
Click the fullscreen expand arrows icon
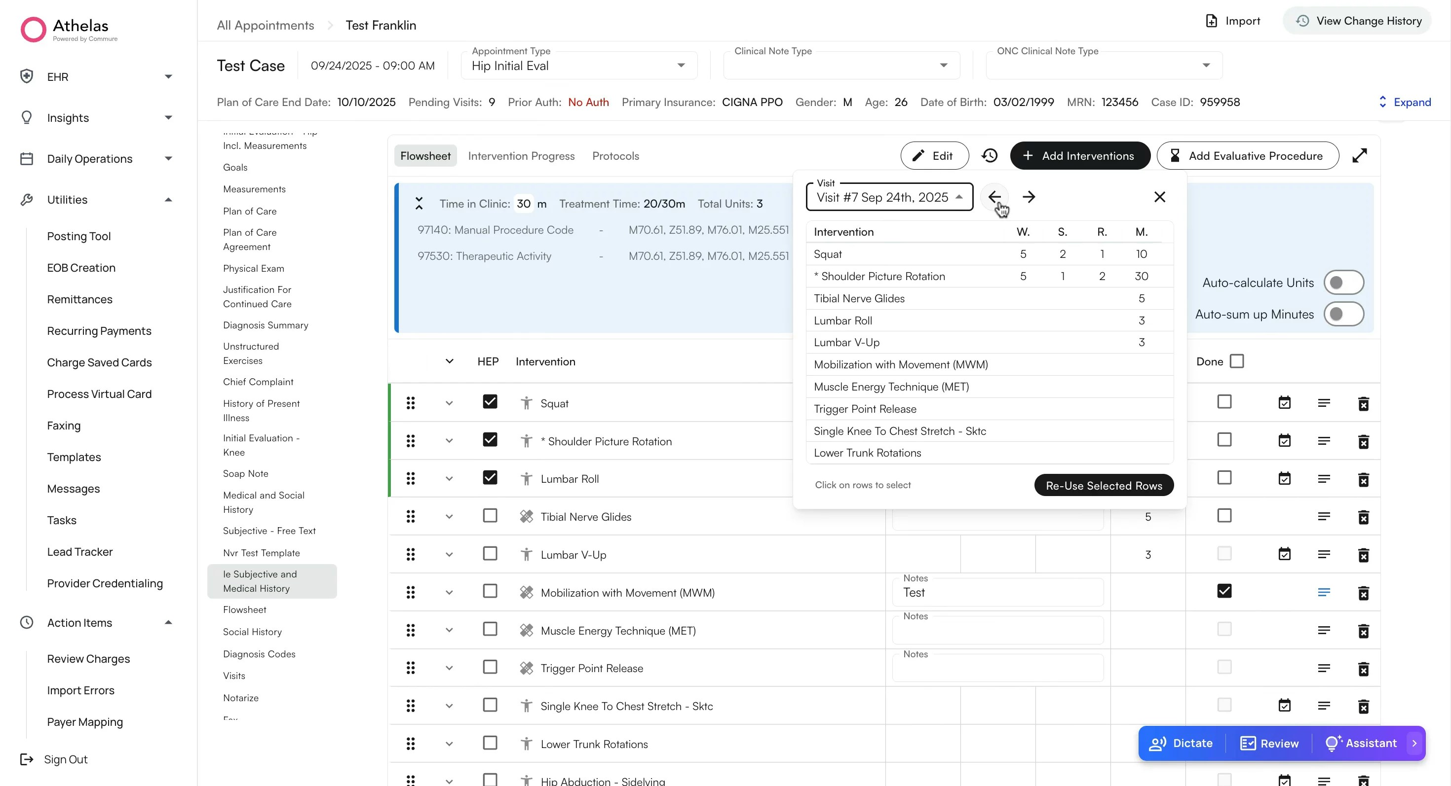point(1359,155)
